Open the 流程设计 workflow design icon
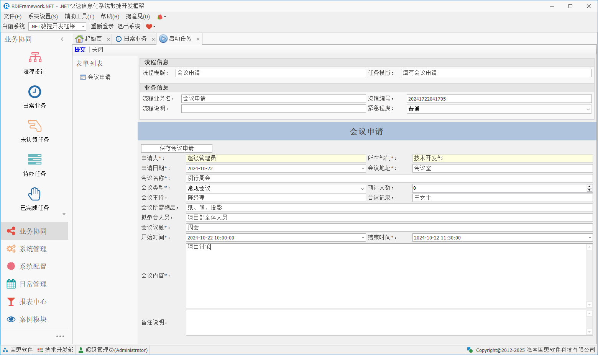598x355 pixels. point(35,57)
